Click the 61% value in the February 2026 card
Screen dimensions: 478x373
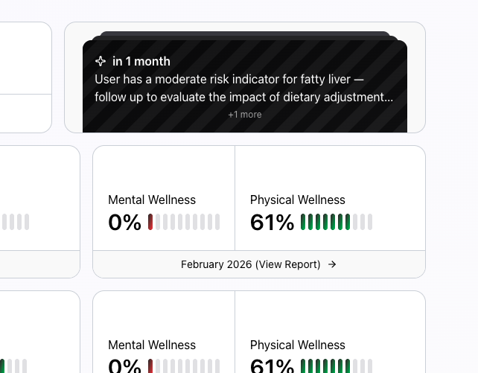[272, 223]
